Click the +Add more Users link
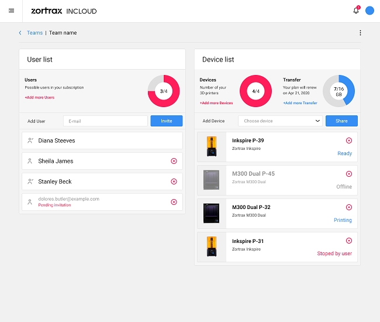The width and height of the screenshot is (380, 322). tap(39, 97)
